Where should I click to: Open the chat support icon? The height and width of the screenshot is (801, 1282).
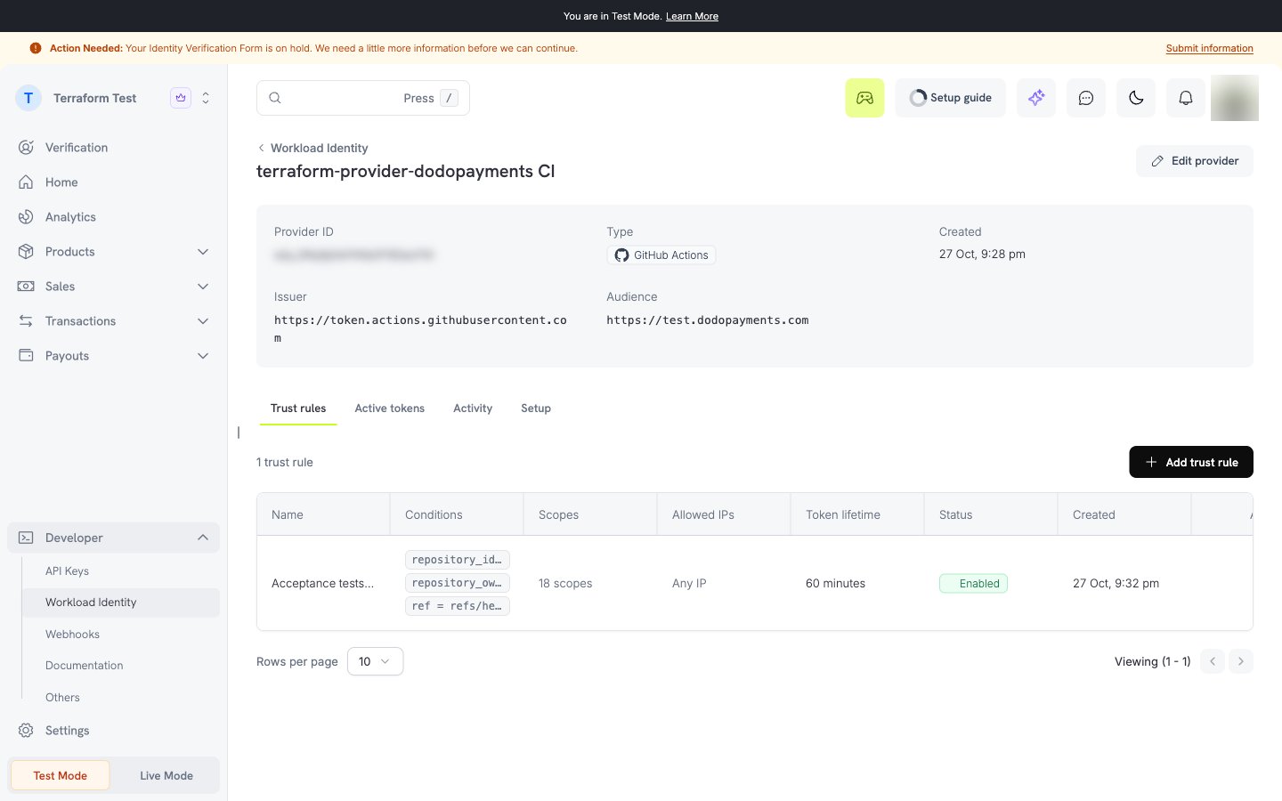coord(1086,98)
